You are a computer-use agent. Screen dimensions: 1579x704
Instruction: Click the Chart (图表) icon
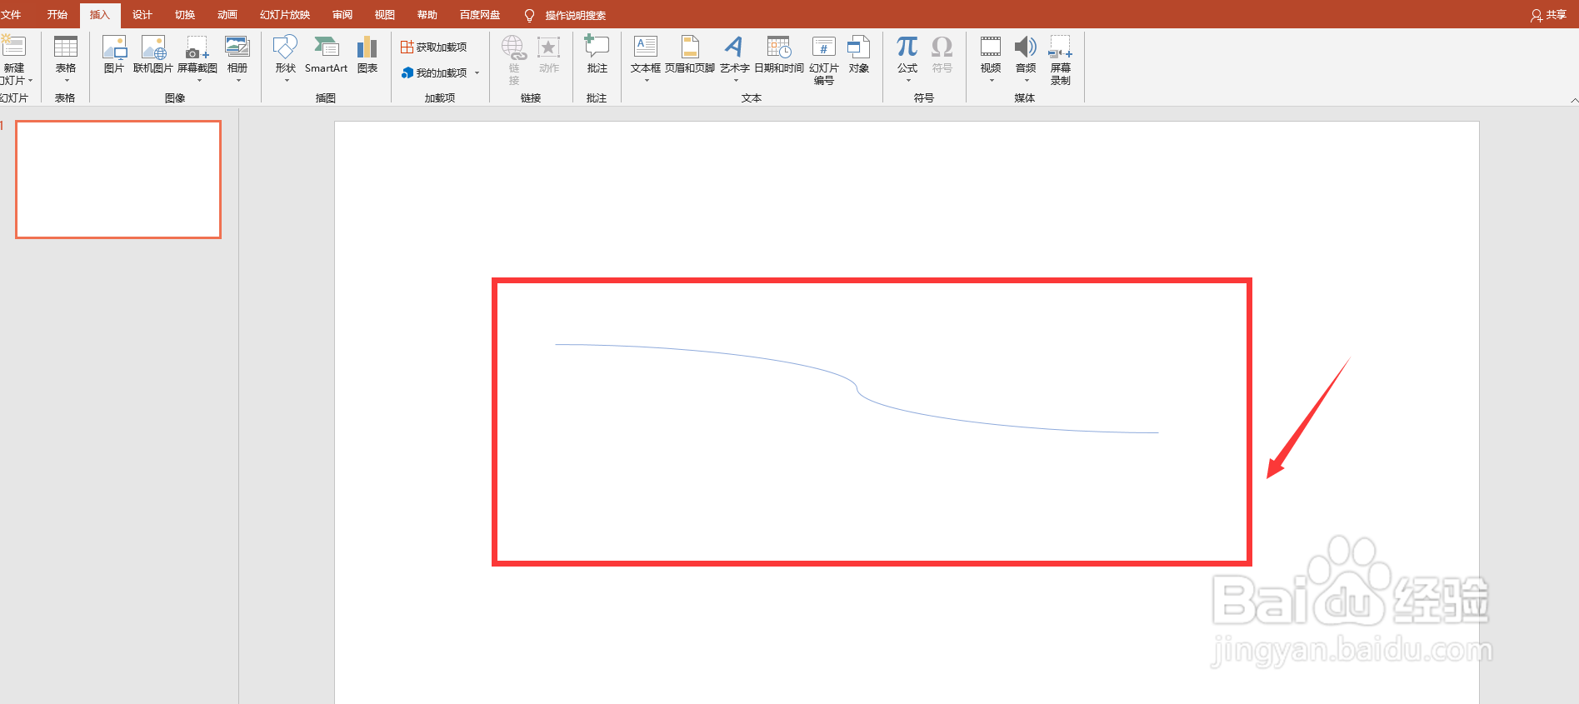click(367, 47)
